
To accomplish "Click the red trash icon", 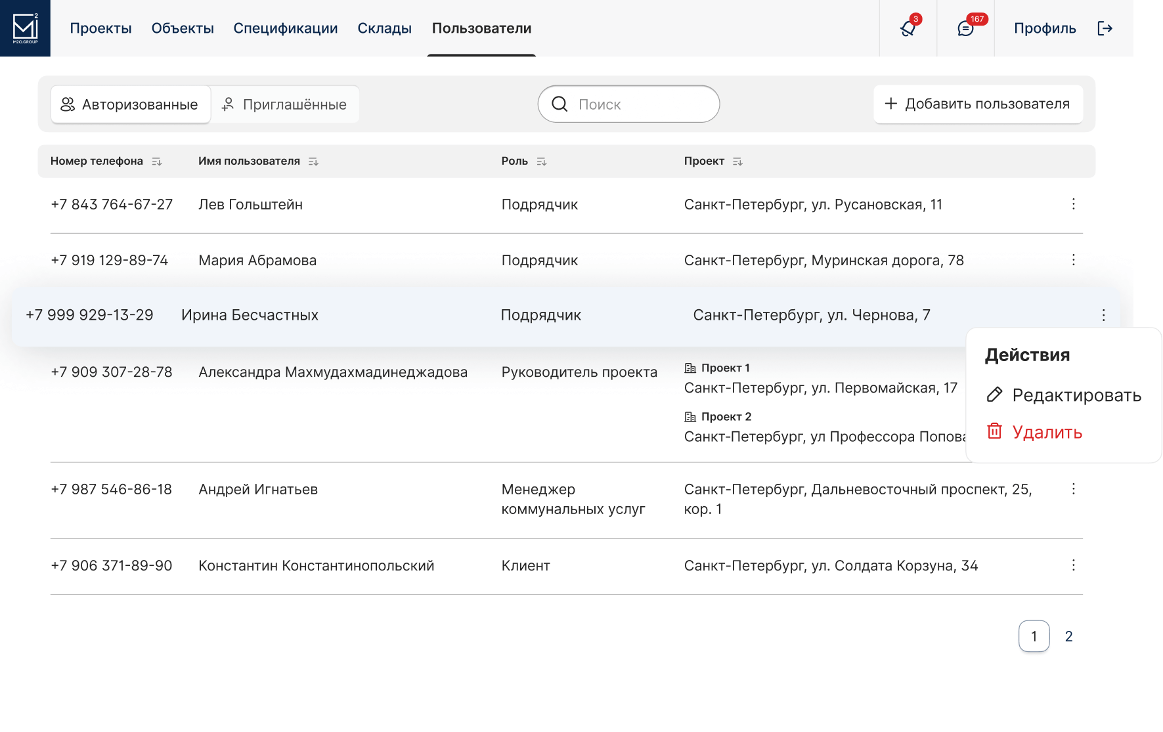I will pyautogui.click(x=995, y=431).
